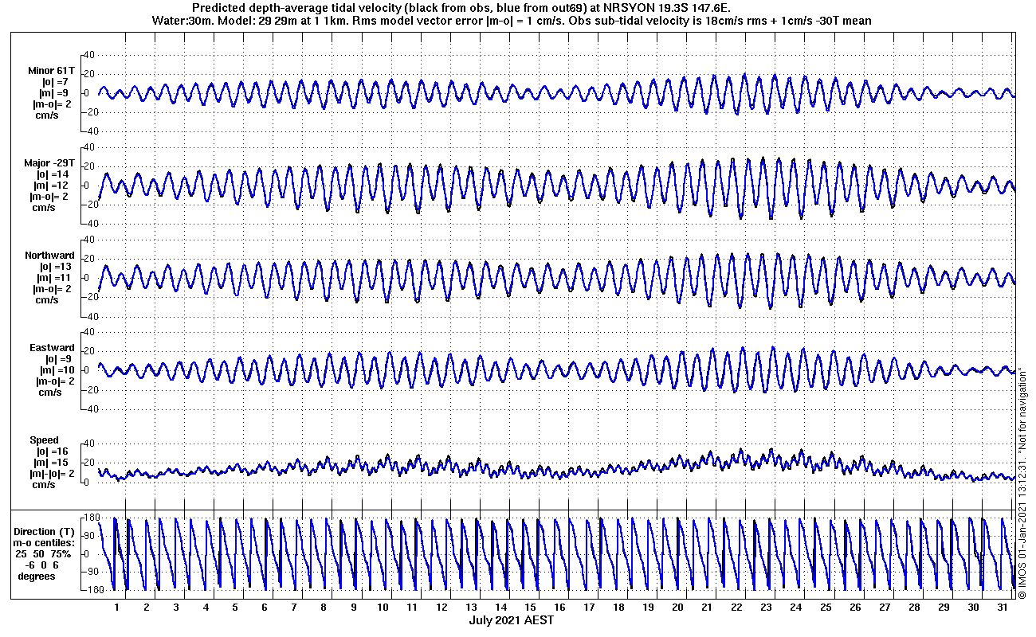1036x637 pixels.
Task: Click day '31' on the date axis
Action: point(1002,607)
